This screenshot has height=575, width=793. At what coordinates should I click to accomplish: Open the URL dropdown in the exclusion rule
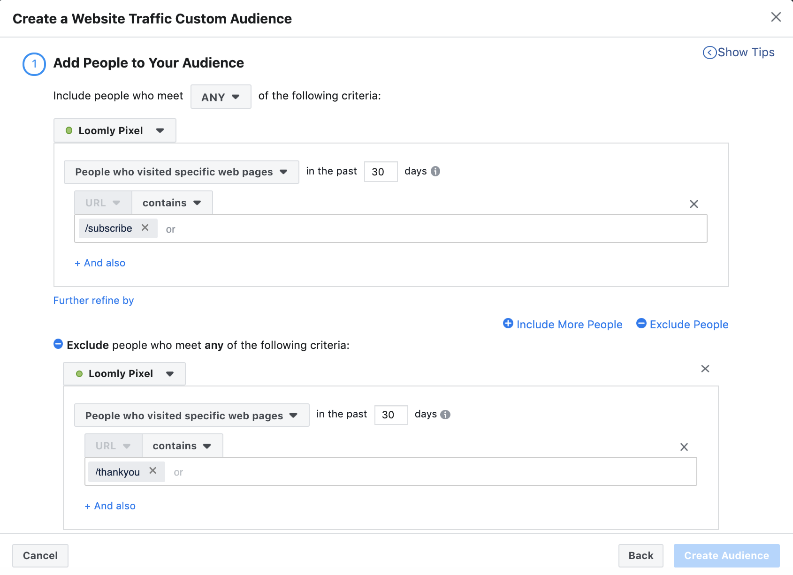tap(113, 445)
